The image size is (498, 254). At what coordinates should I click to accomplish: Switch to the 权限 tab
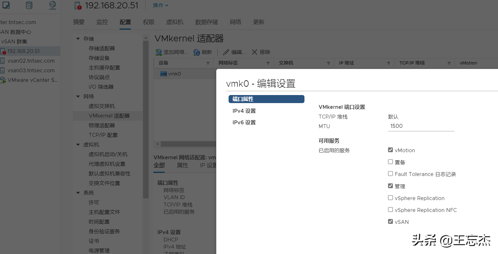[x=149, y=22]
